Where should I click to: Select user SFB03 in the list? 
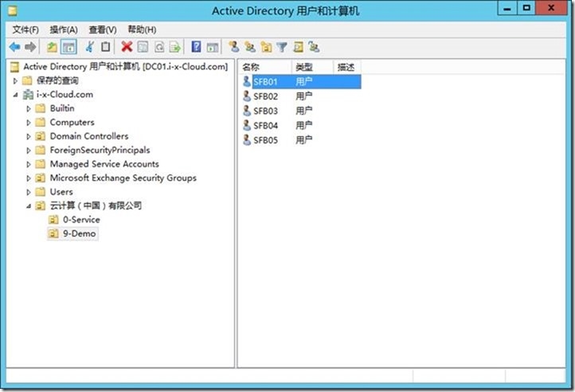(x=265, y=111)
